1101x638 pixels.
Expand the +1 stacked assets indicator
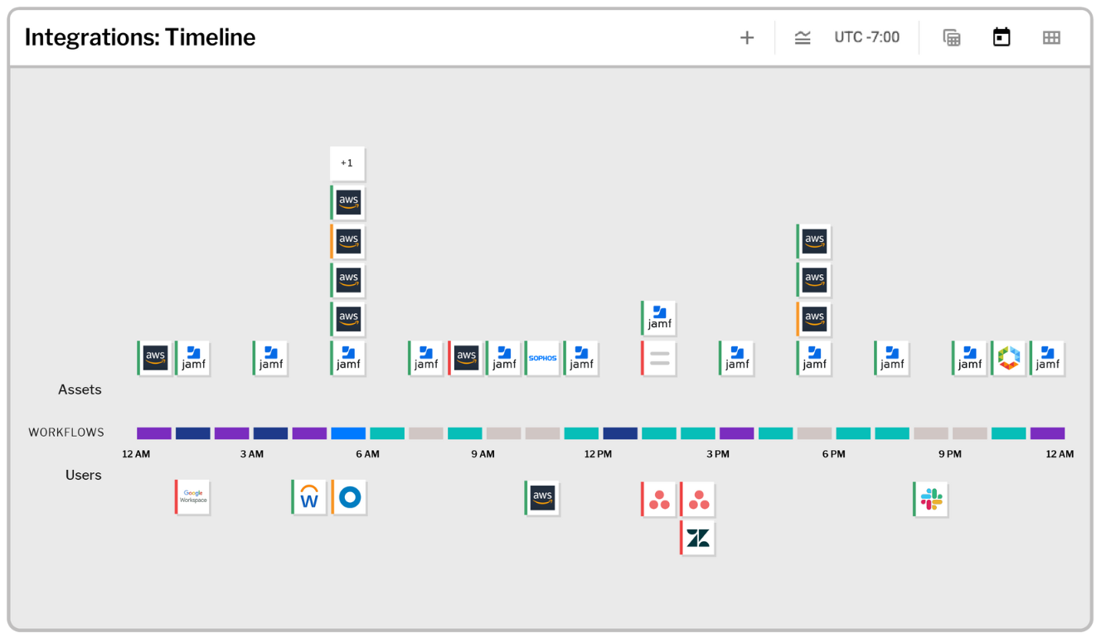(x=347, y=163)
